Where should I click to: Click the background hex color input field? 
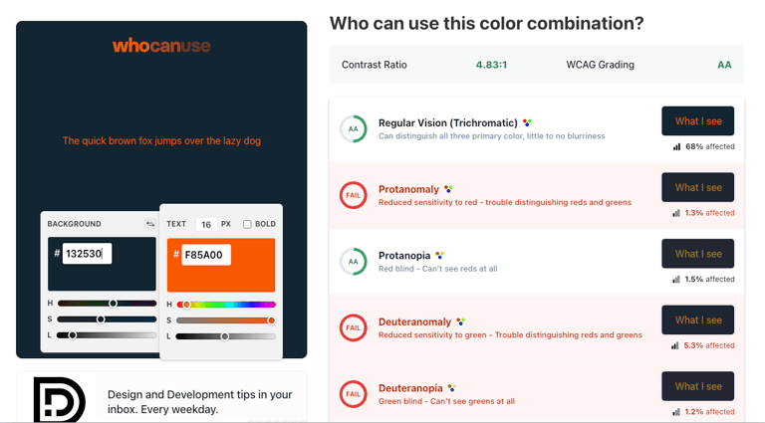pos(87,254)
